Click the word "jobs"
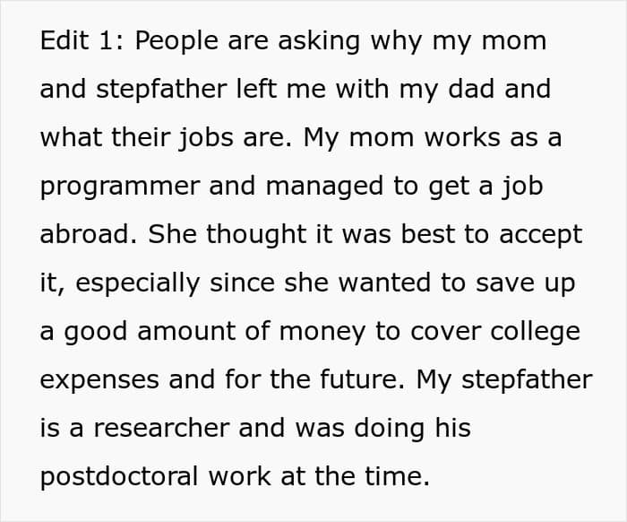Screen dimensions: 627x522 pos(206,138)
